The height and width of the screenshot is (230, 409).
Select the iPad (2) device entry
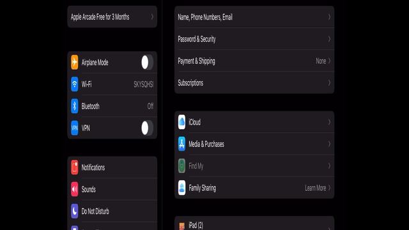254,224
